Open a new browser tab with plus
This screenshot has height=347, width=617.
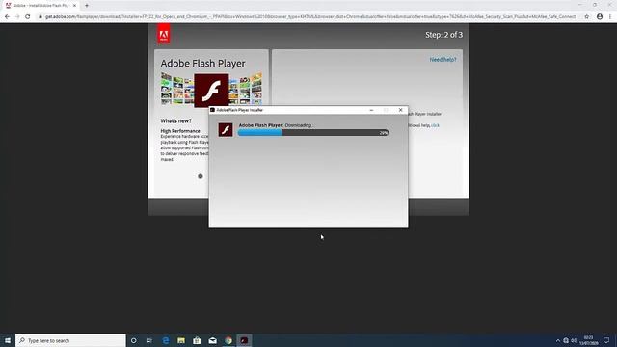(87, 6)
